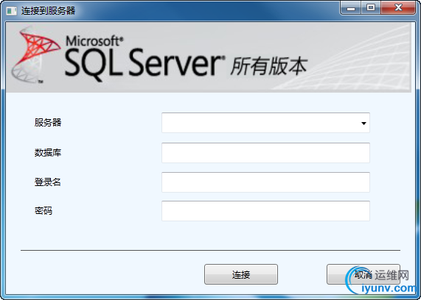Click the 连接到服务器 title text
Viewport: 421px width, 300px height.
click(x=49, y=11)
